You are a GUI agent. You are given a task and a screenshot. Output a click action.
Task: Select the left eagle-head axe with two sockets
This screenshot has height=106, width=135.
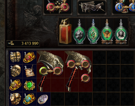(x=50, y=71)
